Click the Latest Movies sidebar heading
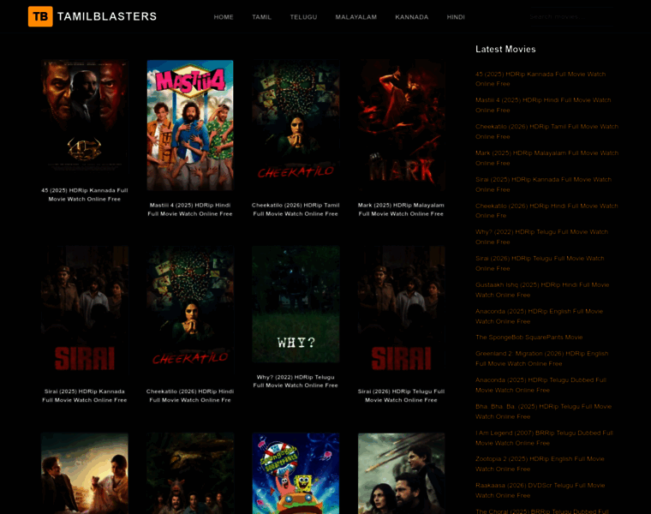The image size is (651, 514). tap(505, 49)
